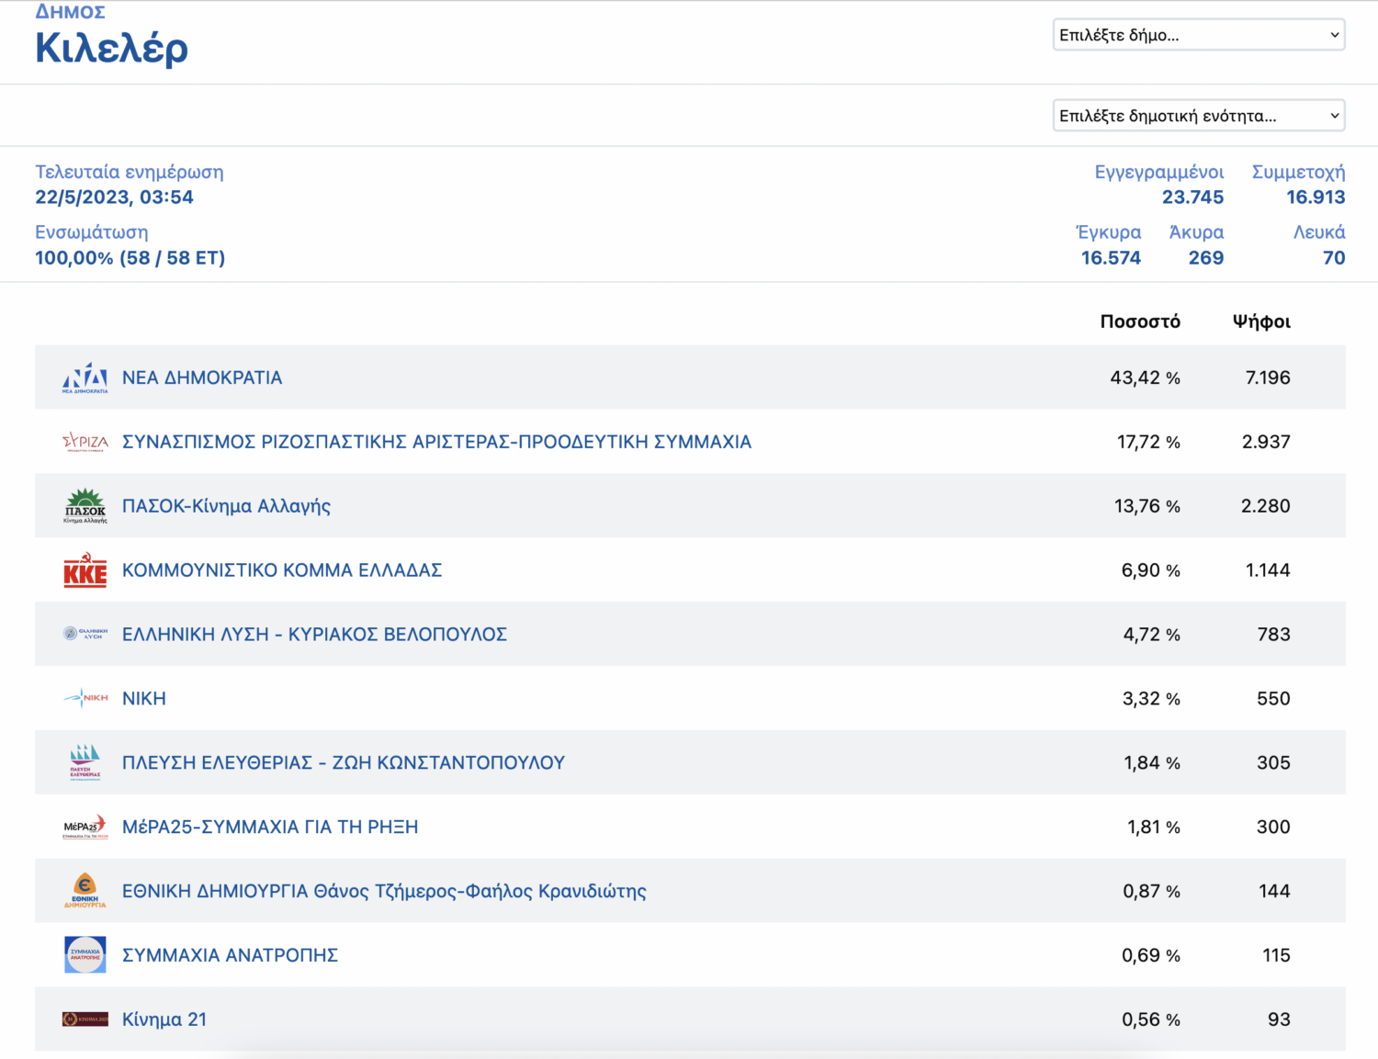Click the vote count 2.280
Screen dimensions: 1378x1059
point(1266,506)
